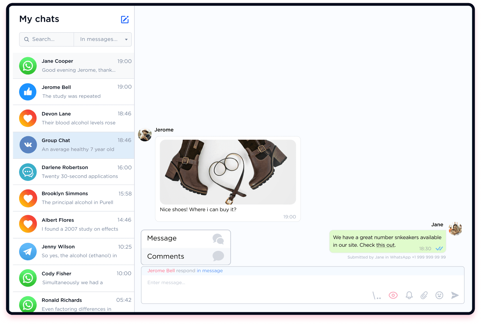
Task: Click the Telegram icon on Jenny Wilson's chat
Action: (x=28, y=251)
